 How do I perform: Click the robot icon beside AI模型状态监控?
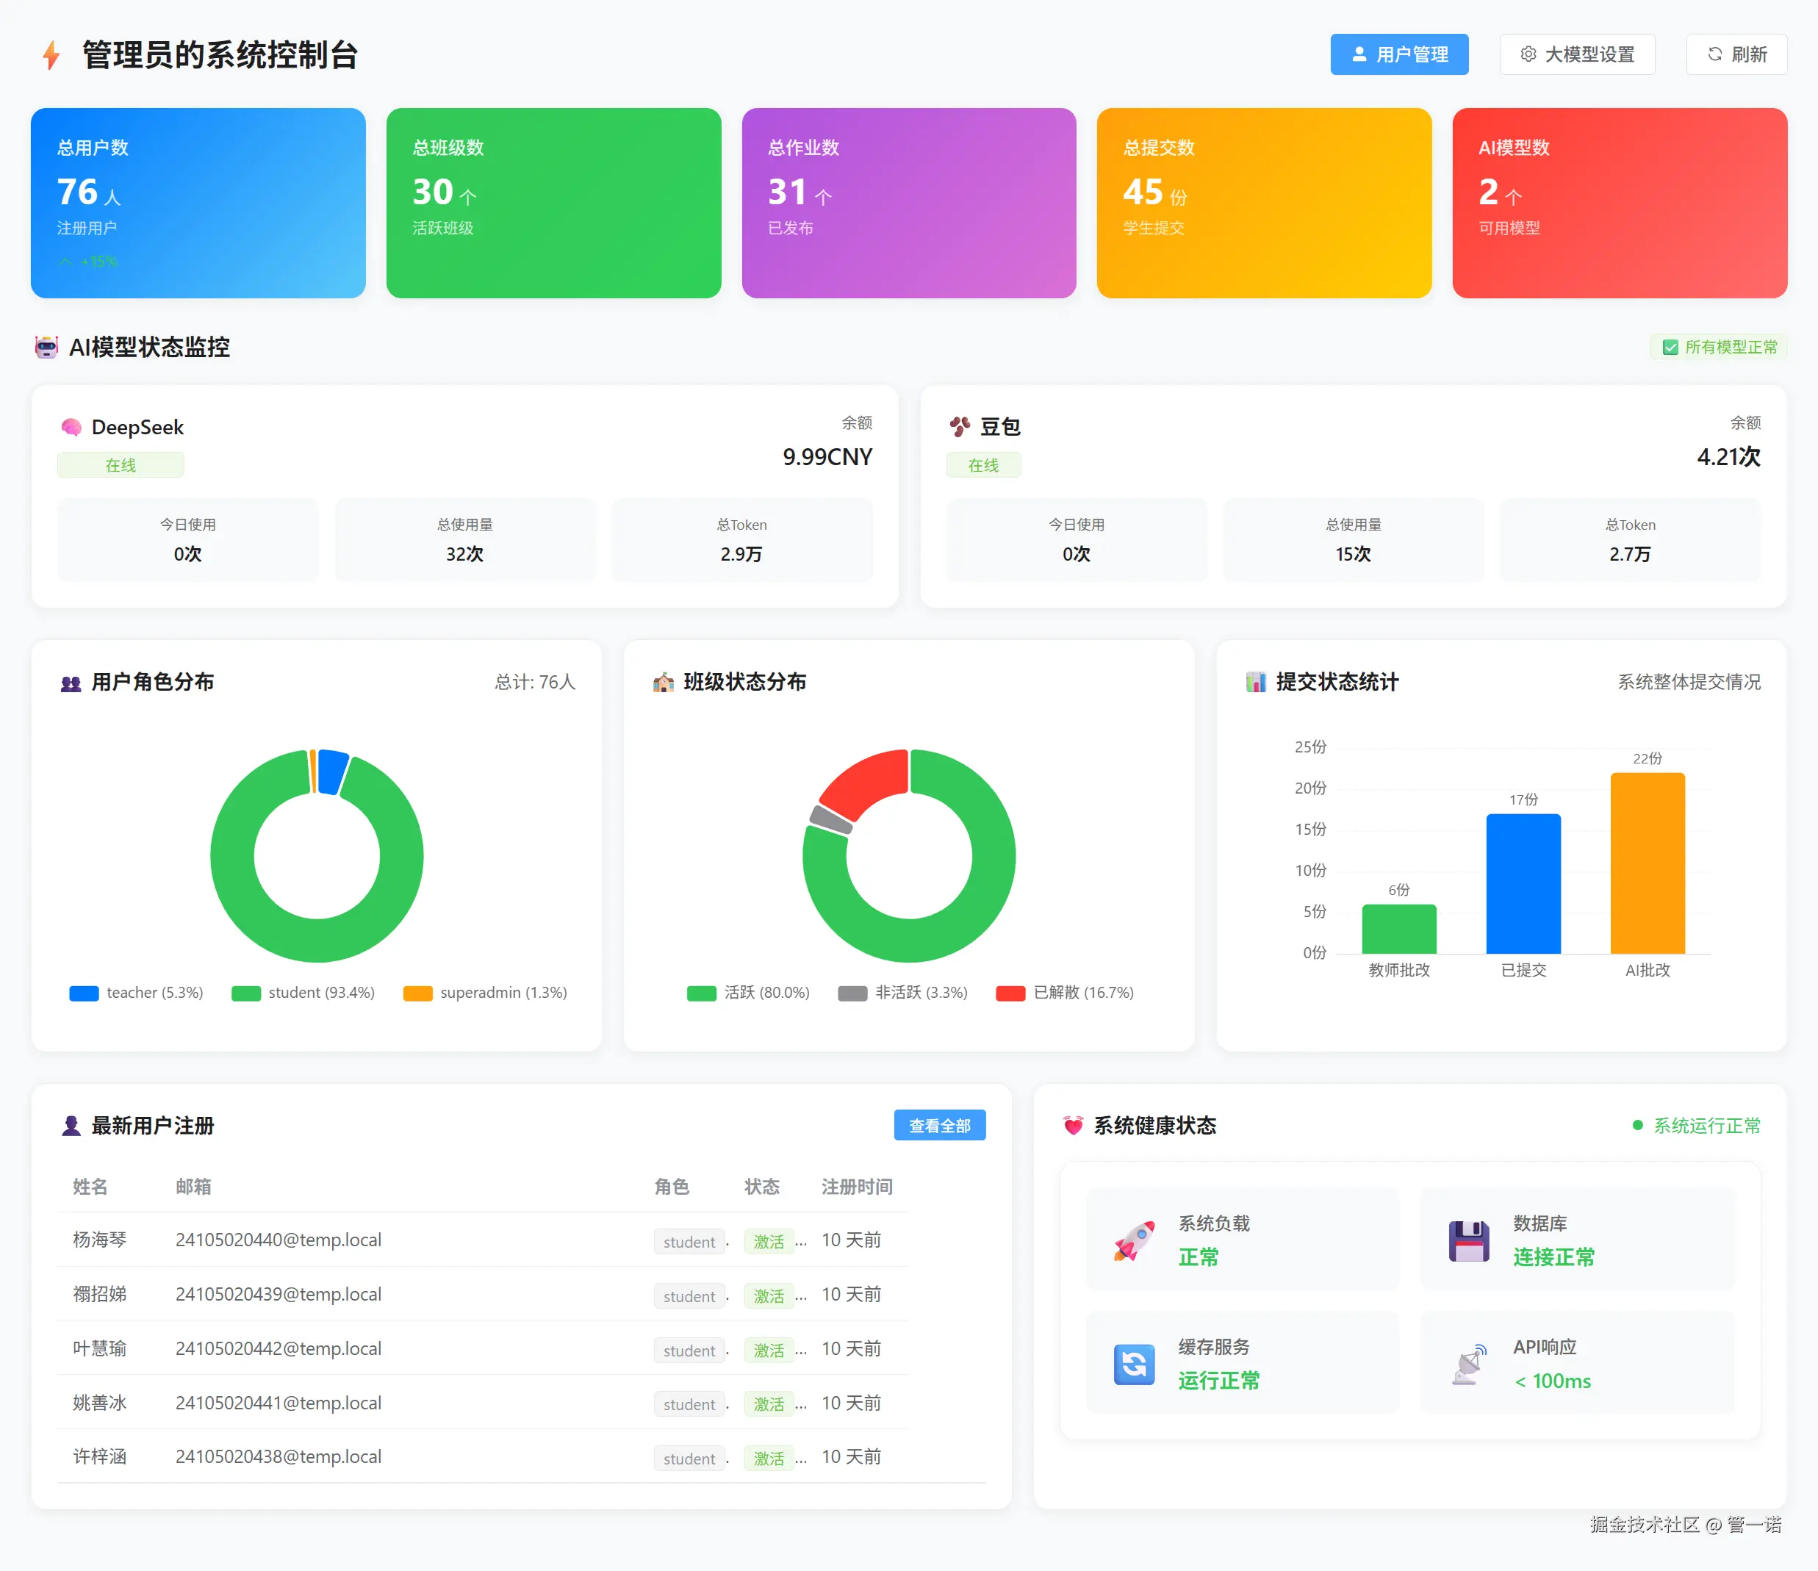(x=46, y=347)
